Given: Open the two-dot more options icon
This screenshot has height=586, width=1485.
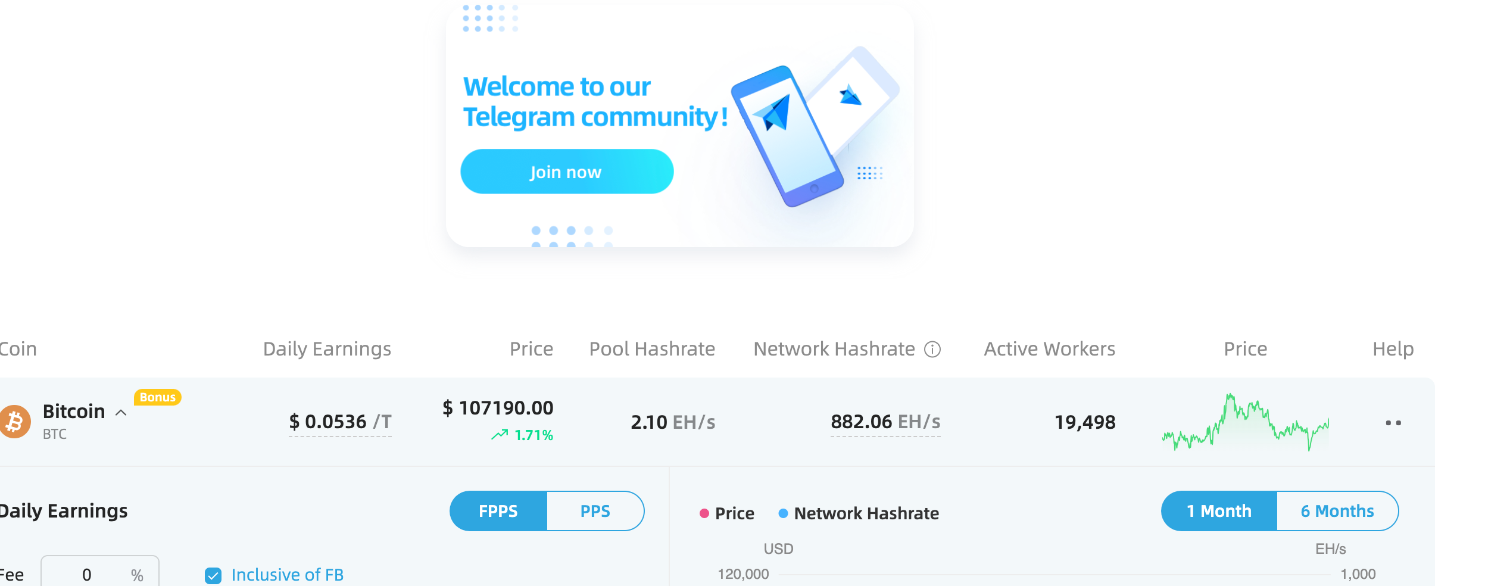Looking at the screenshot, I should (1393, 423).
